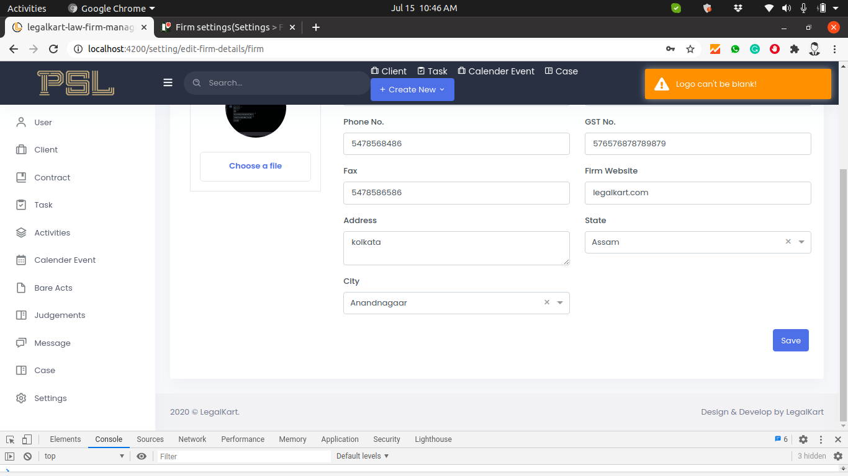Toggle DevTools device toolbar icon
Image resolution: width=848 pixels, height=476 pixels.
click(x=27, y=439)
